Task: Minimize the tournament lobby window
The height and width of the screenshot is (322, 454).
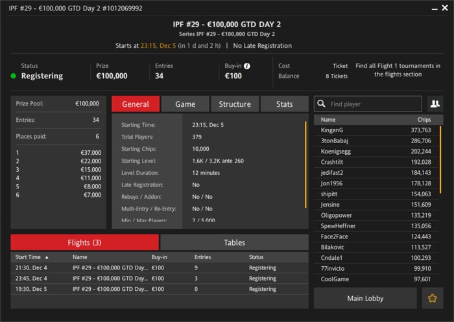Action: 435,8
